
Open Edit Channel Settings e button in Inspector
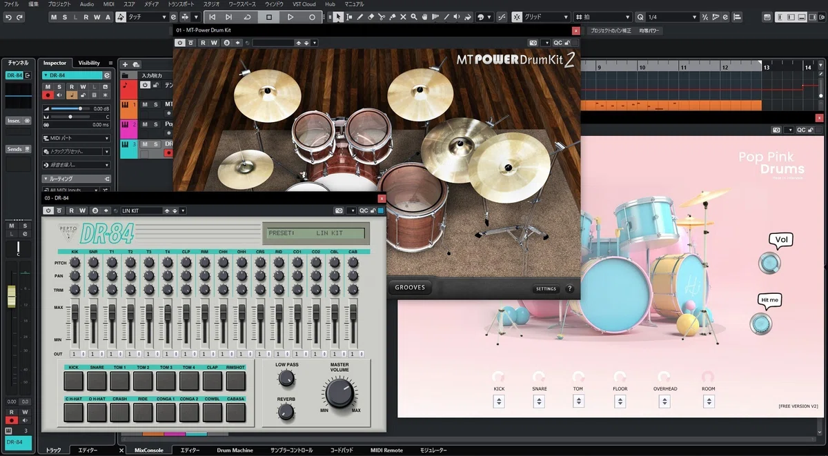coord(107,75)
